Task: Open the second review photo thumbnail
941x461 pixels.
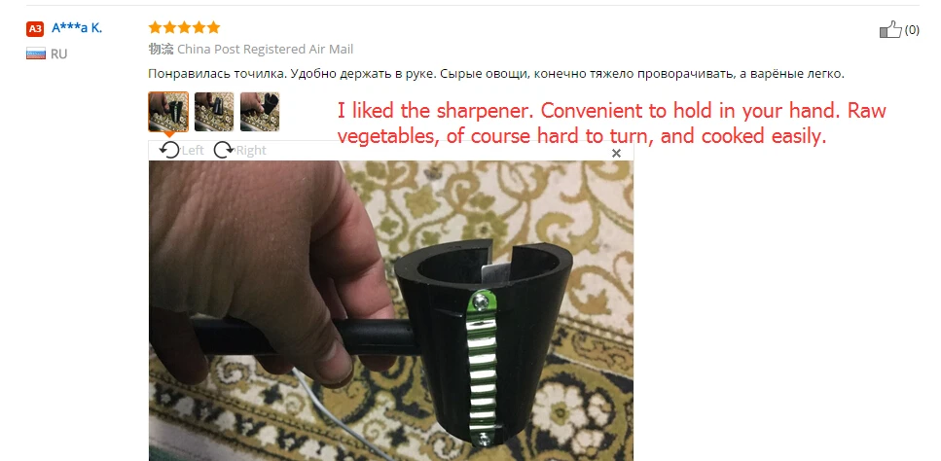Action: 214,112
